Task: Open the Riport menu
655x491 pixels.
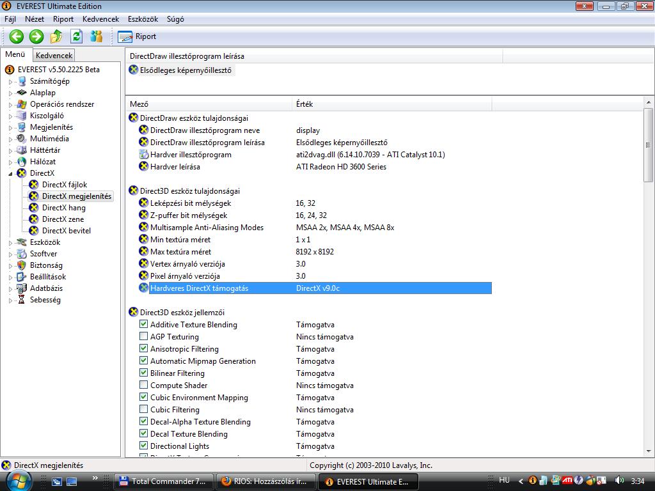Action: click(x=63, y=19)
